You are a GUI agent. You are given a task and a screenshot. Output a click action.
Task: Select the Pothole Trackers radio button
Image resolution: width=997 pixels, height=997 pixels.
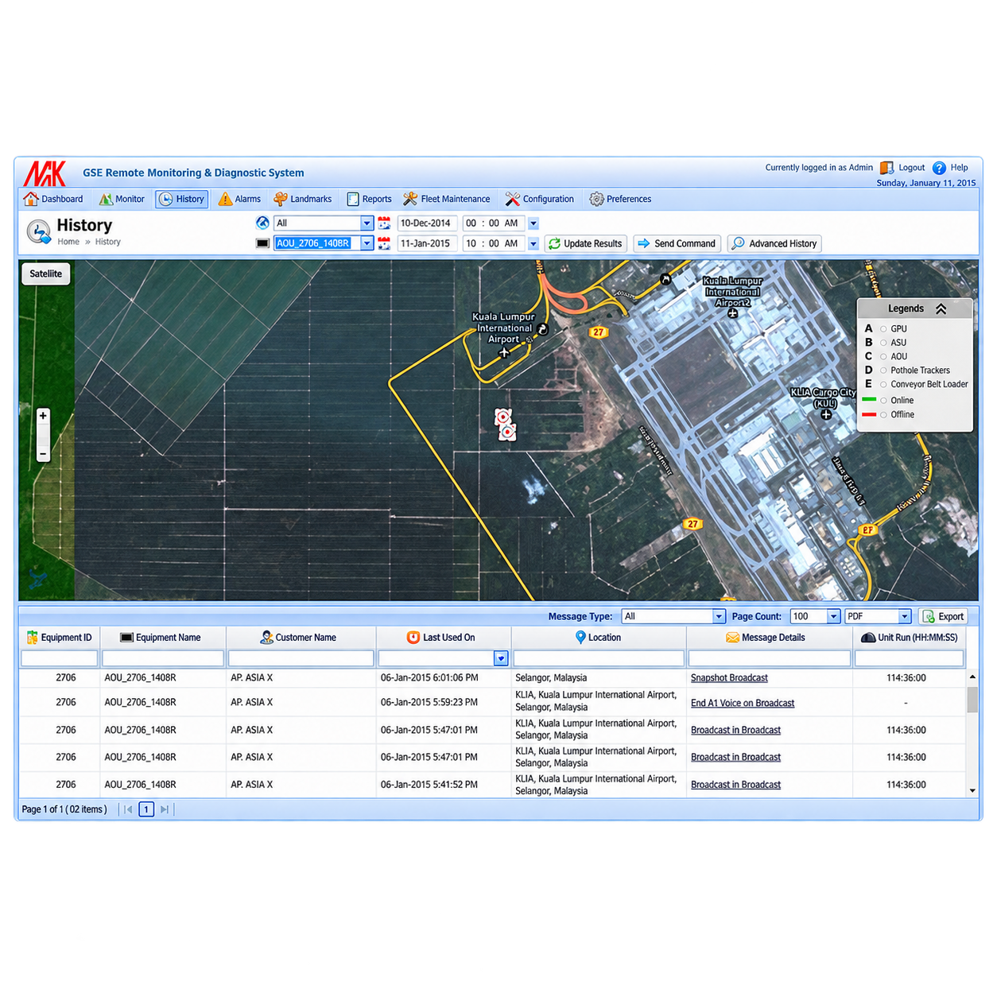[x=883, y=370]
